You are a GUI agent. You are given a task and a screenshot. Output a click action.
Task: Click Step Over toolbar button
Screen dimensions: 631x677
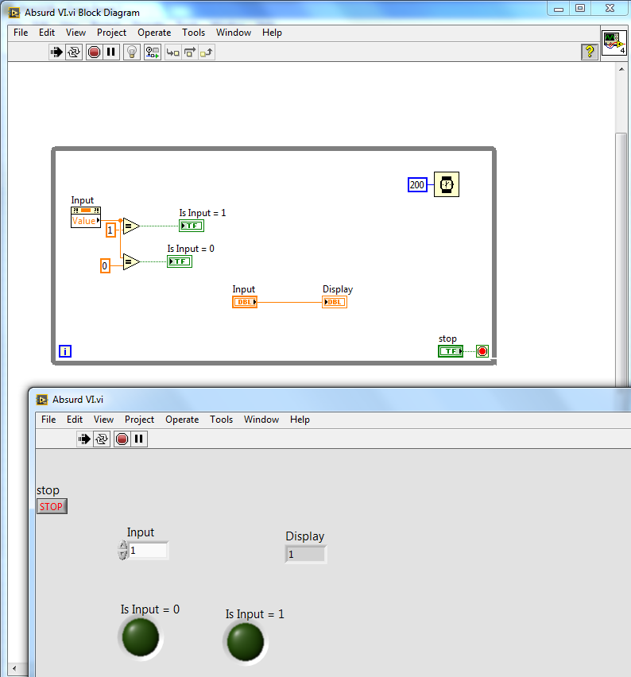(190, 52)
